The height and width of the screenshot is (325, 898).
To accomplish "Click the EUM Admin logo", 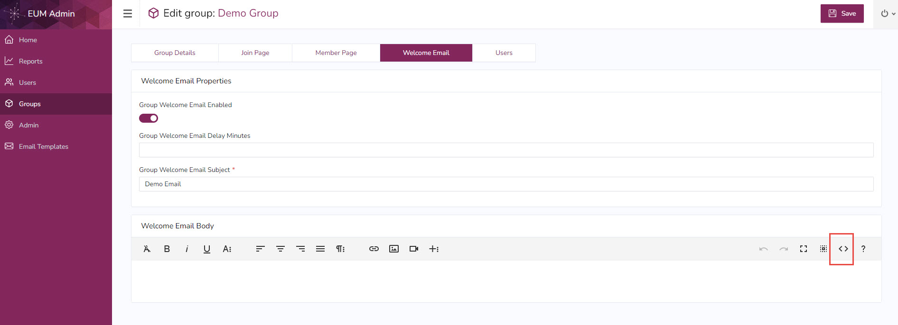I will tap(39, 14).
